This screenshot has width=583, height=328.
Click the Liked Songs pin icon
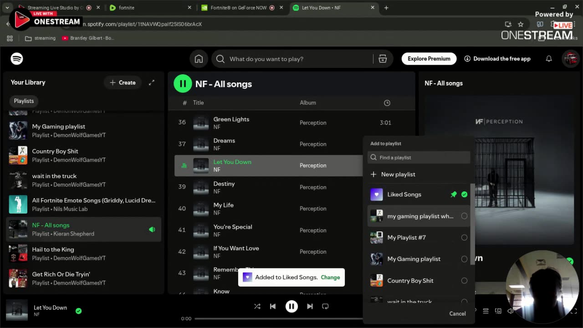[x=454, y=195]
